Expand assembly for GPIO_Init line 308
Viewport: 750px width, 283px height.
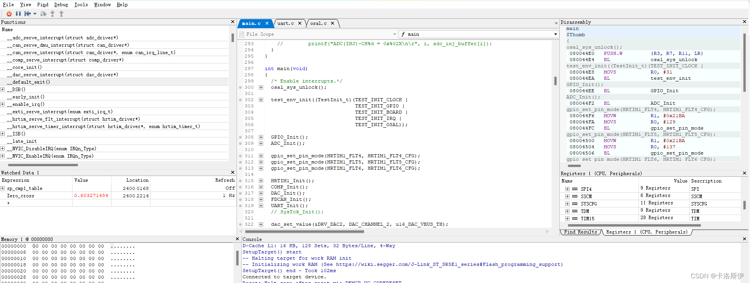(261, 137)
